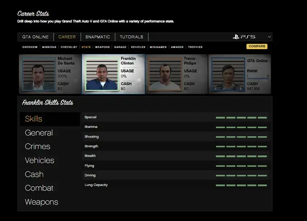Navigate to the Garage submenu
The height and width of the screenshot is (221, 307).
pos(120,47)
